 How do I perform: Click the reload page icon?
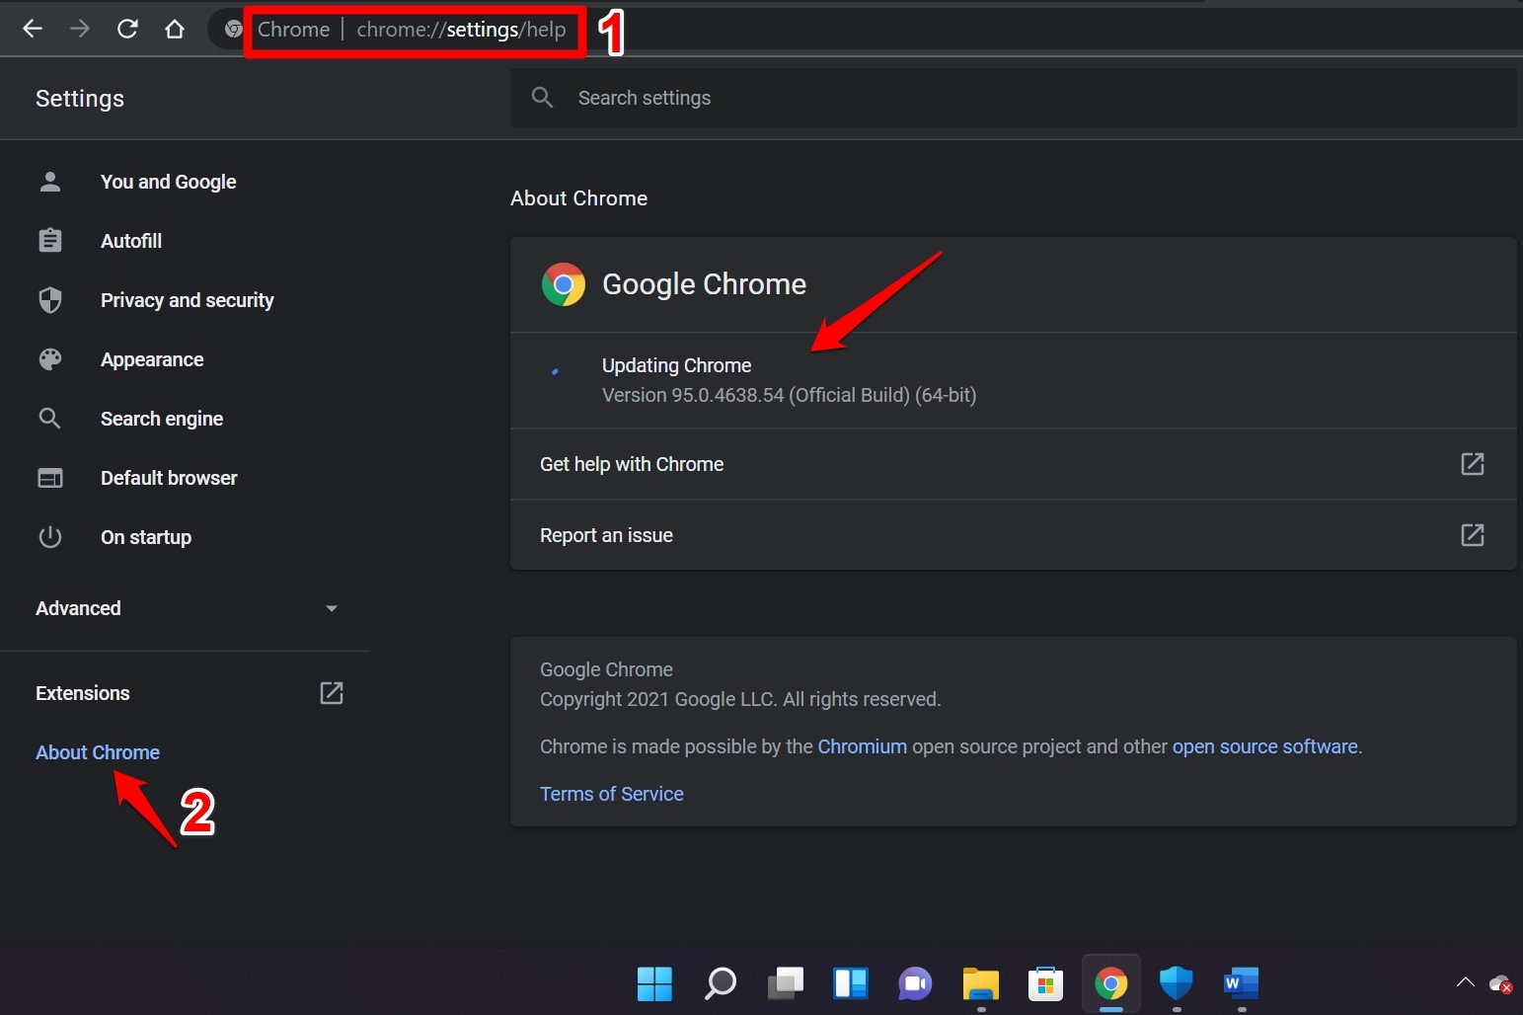tap(127, 29)
